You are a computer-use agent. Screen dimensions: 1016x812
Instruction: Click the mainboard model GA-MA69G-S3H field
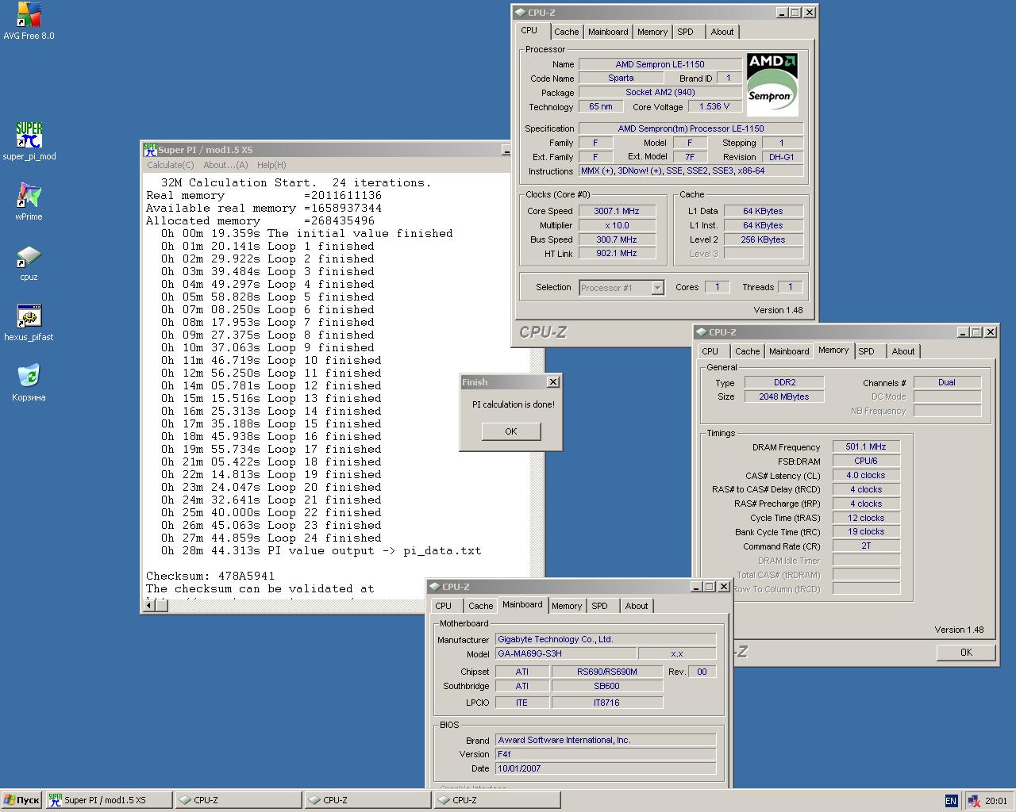[566, 653]
